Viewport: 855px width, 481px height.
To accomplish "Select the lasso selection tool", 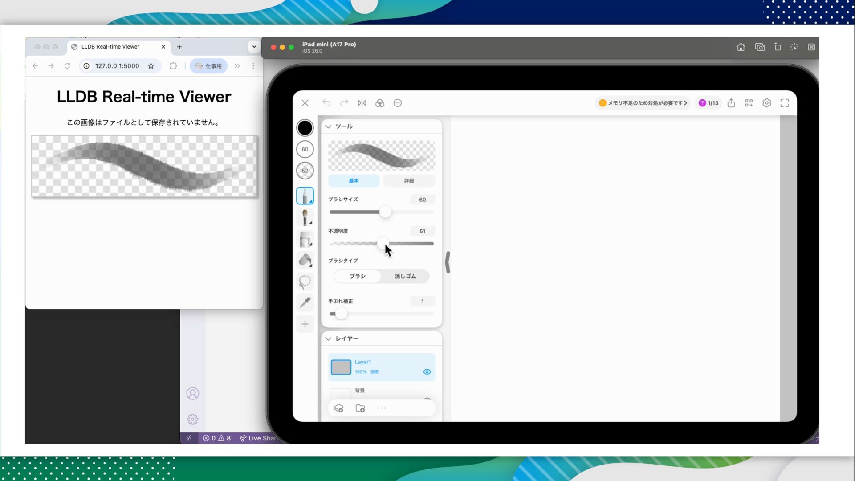I will click(305, 281).
